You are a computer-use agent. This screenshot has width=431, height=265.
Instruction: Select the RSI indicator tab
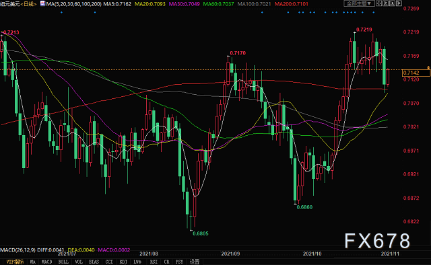(154, 262)
